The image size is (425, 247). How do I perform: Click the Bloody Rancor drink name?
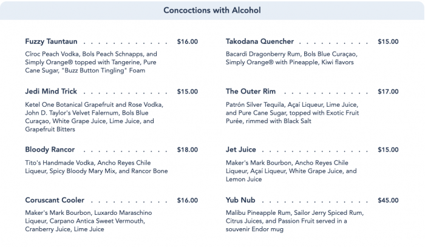point(50,149)
